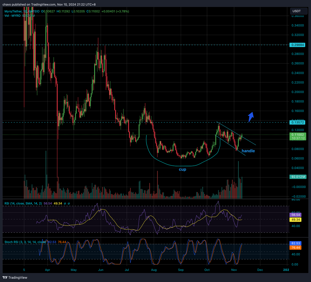This screenshot has height=282, width=311.
Task: Click the Apr label on time axis
Action: coord(47,270)
